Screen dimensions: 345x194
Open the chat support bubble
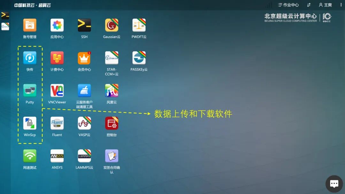334,184
